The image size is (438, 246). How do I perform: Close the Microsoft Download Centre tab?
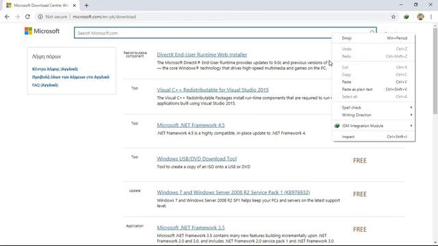[75, 5]
